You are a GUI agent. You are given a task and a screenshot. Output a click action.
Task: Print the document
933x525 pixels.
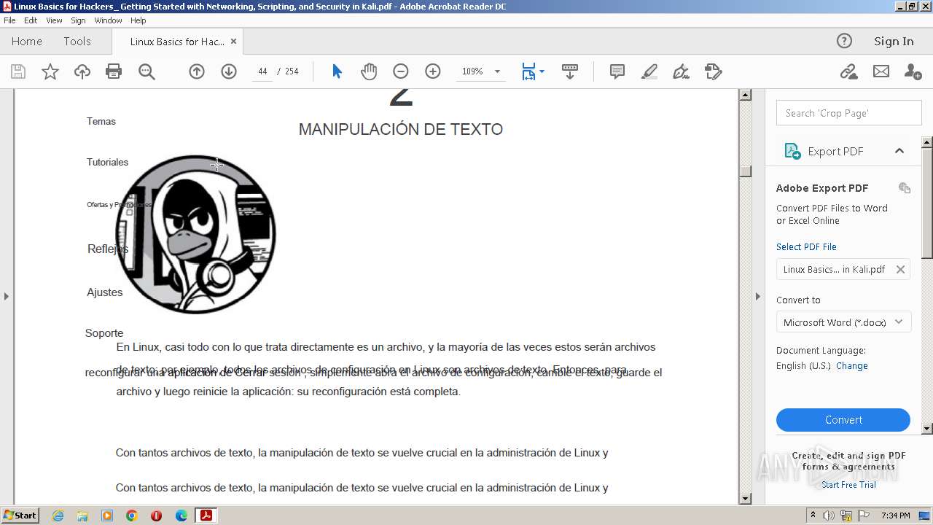[114, 71]
